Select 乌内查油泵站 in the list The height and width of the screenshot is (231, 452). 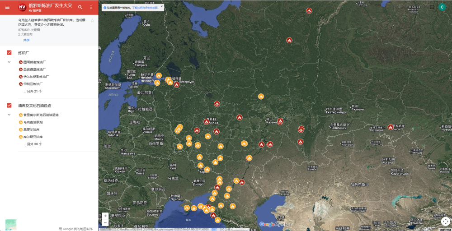[x=33, y=122]
